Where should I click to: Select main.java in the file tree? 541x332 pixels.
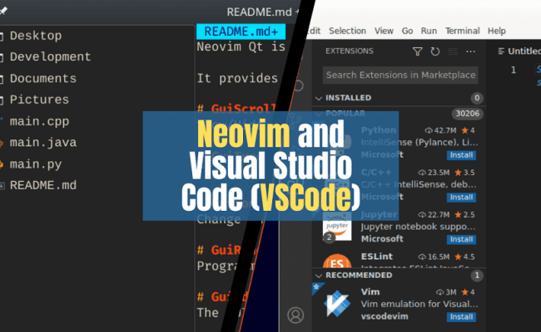click(42, 143)
